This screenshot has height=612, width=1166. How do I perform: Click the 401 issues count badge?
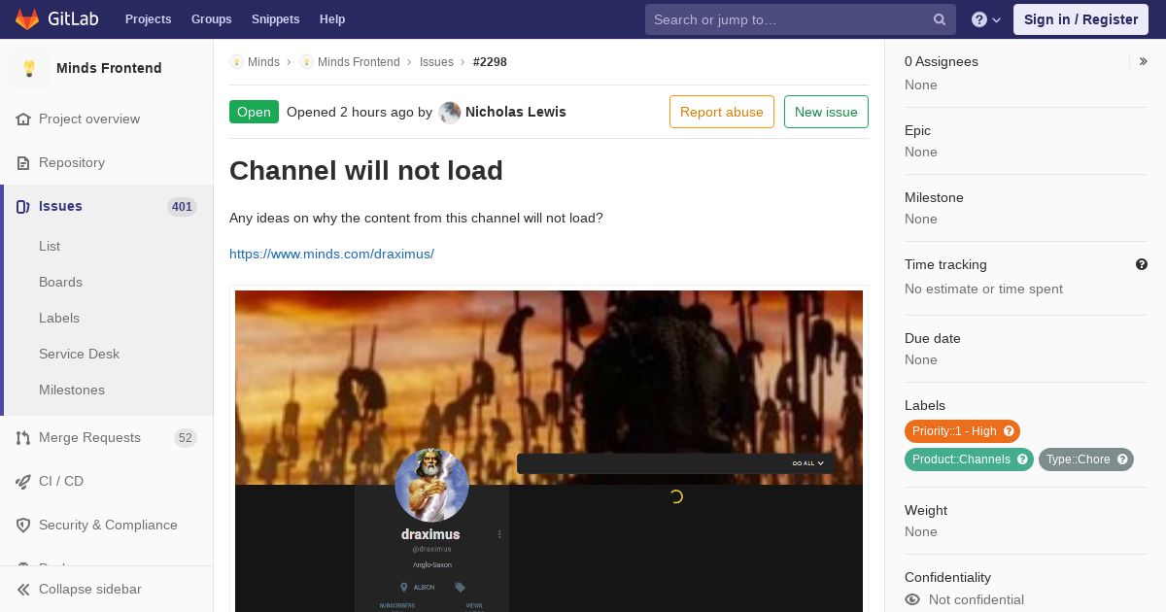pyautogui.click(x=182, y=206)
